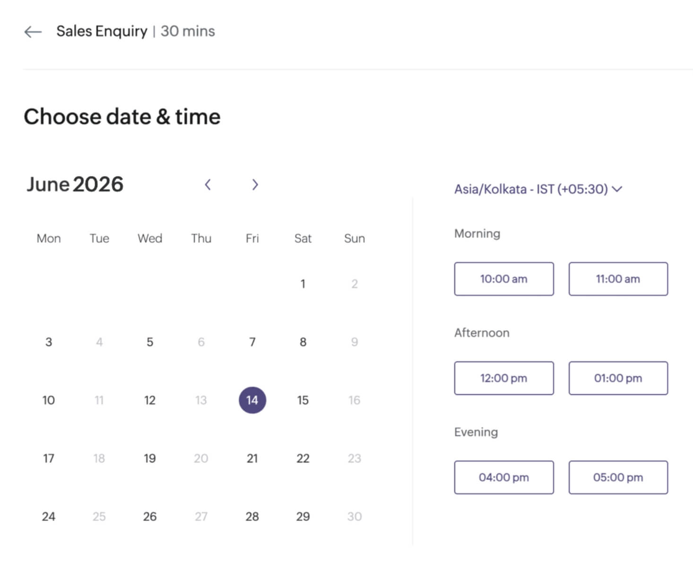Select date 28 in the calendar
The width and height of the screenshot is (693, 577).
click(252, 517)
